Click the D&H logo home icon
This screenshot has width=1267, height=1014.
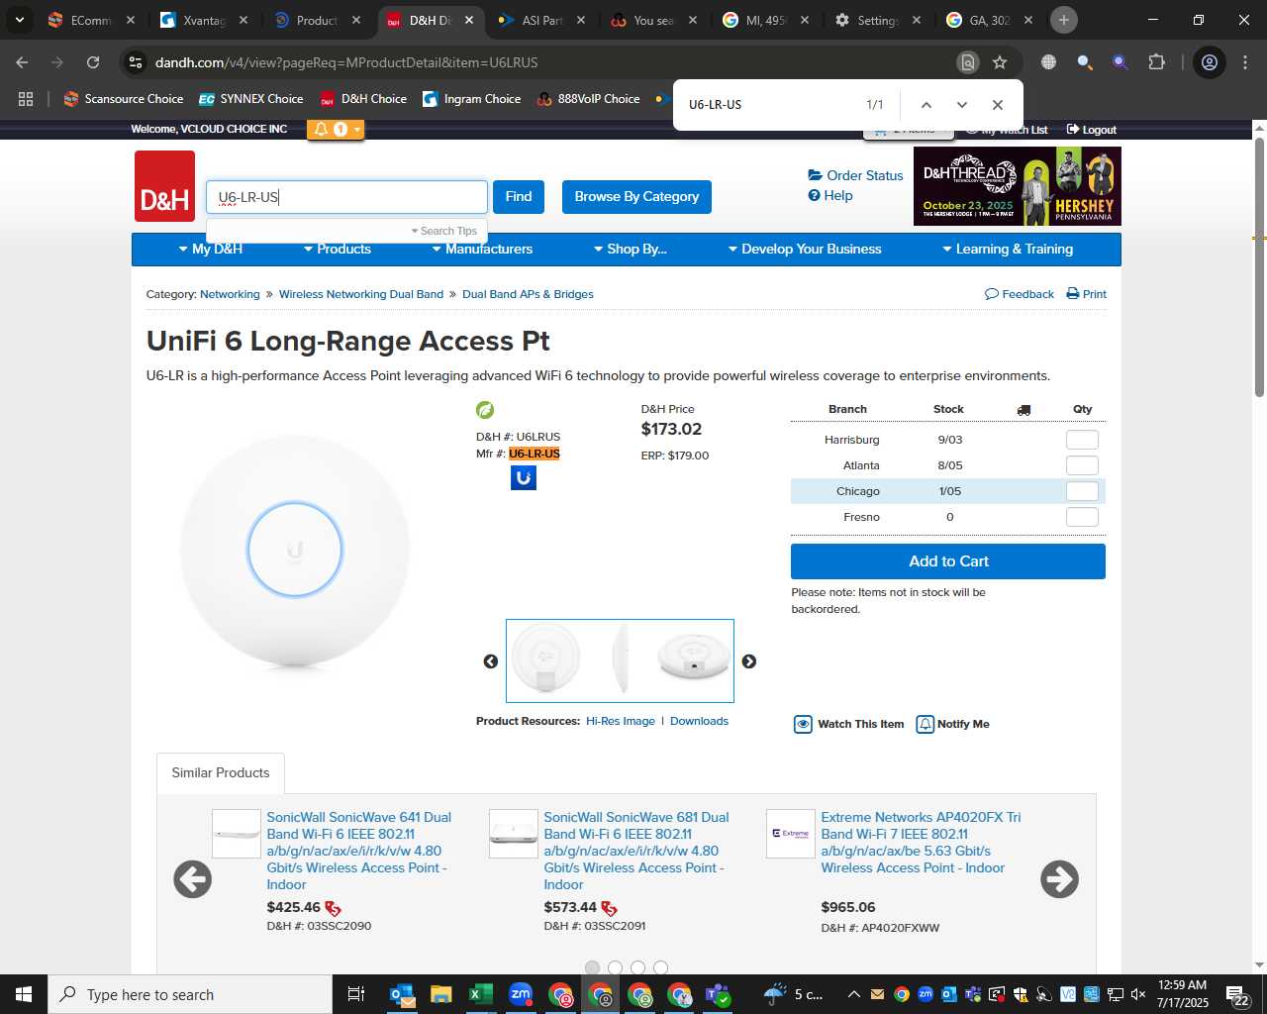164,186
